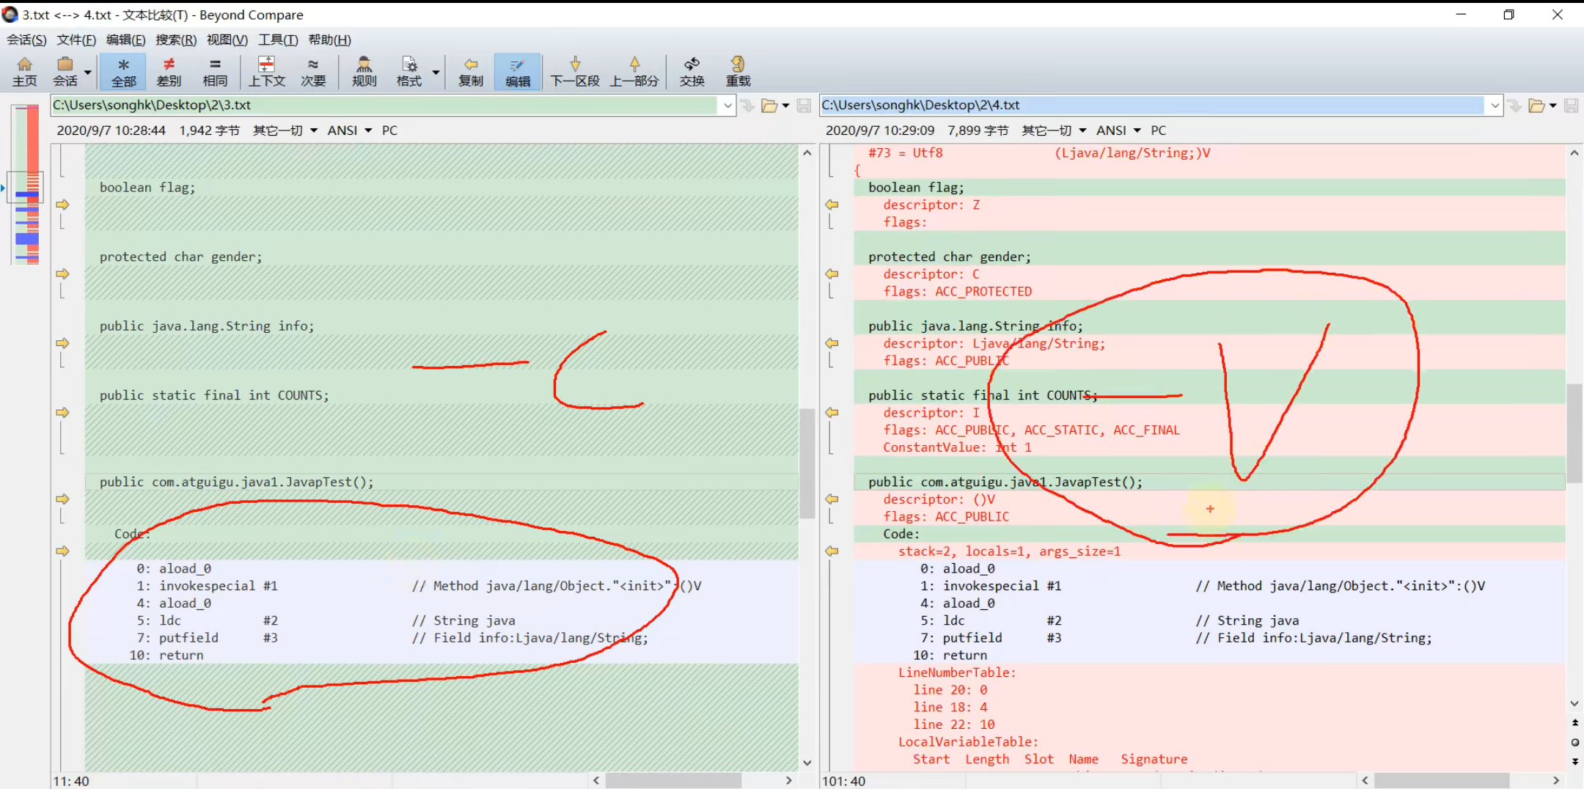Open the 规则 rules dialog

(364, 72)
